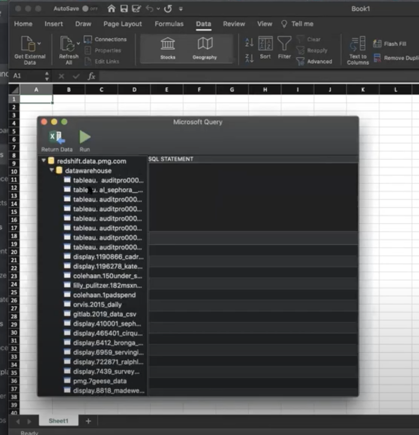Screen dimensions: 419x435
Task: Select table display.1196278_kate
Action: tap(103, 266)
